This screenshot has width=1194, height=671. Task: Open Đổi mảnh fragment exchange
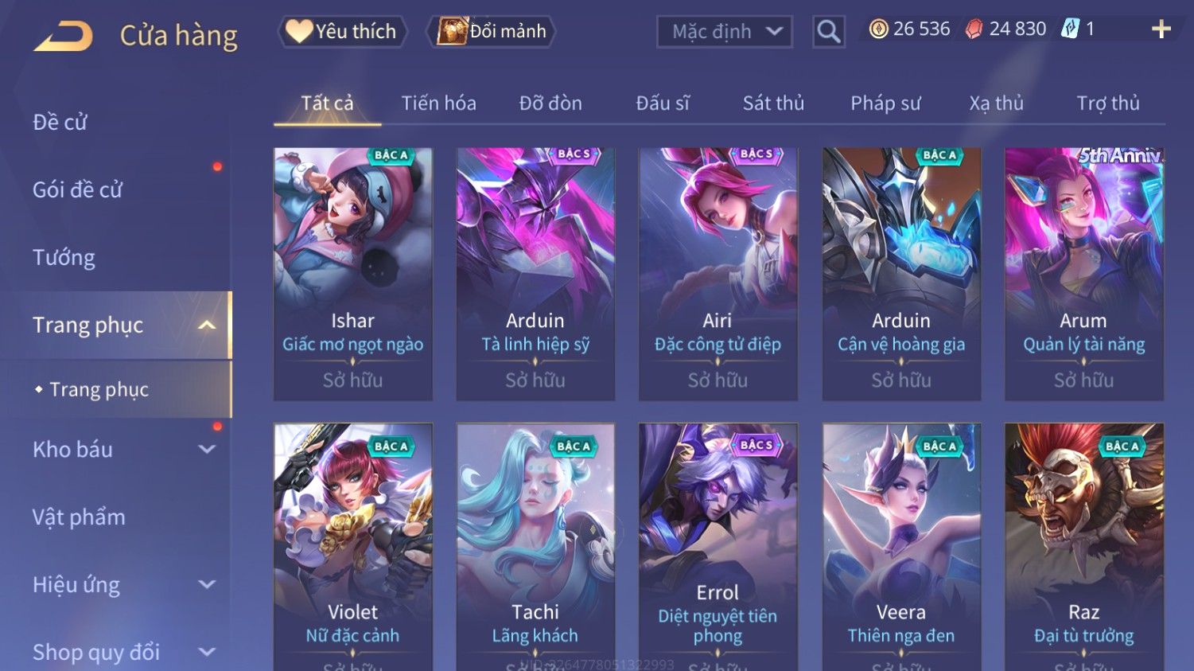click(492, 31)
